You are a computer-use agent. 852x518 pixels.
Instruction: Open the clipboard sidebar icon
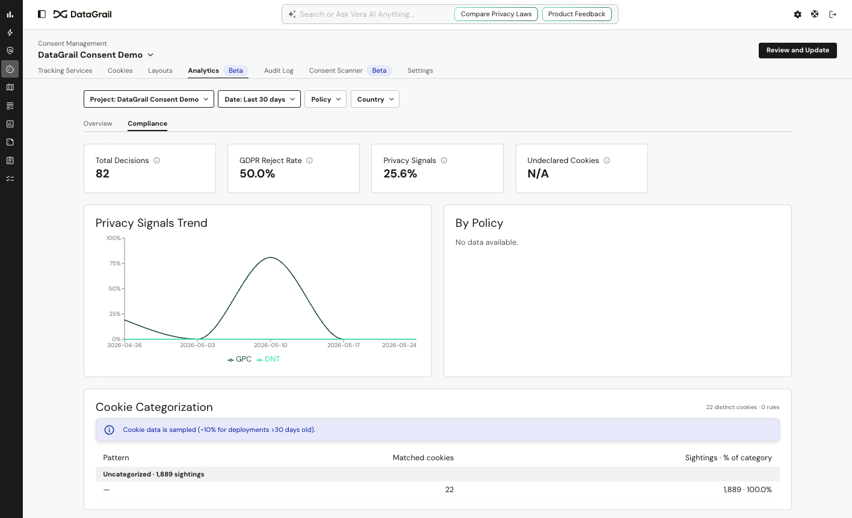[x=10, y=161]
